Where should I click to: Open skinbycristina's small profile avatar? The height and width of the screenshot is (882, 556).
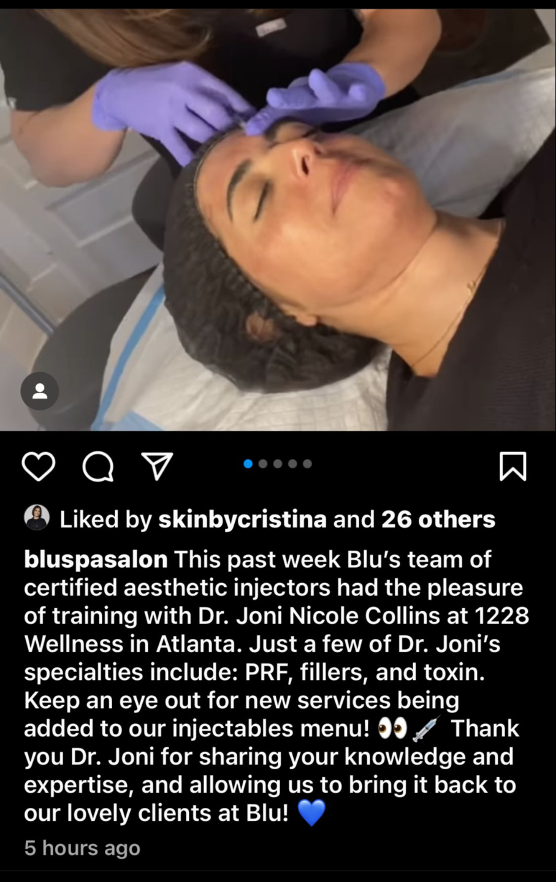click(37, 519)
